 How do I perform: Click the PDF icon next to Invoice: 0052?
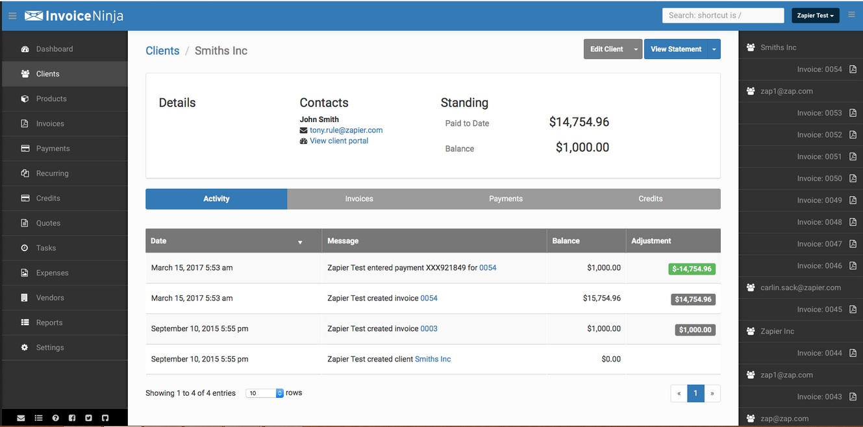click(x=853, y=135)
